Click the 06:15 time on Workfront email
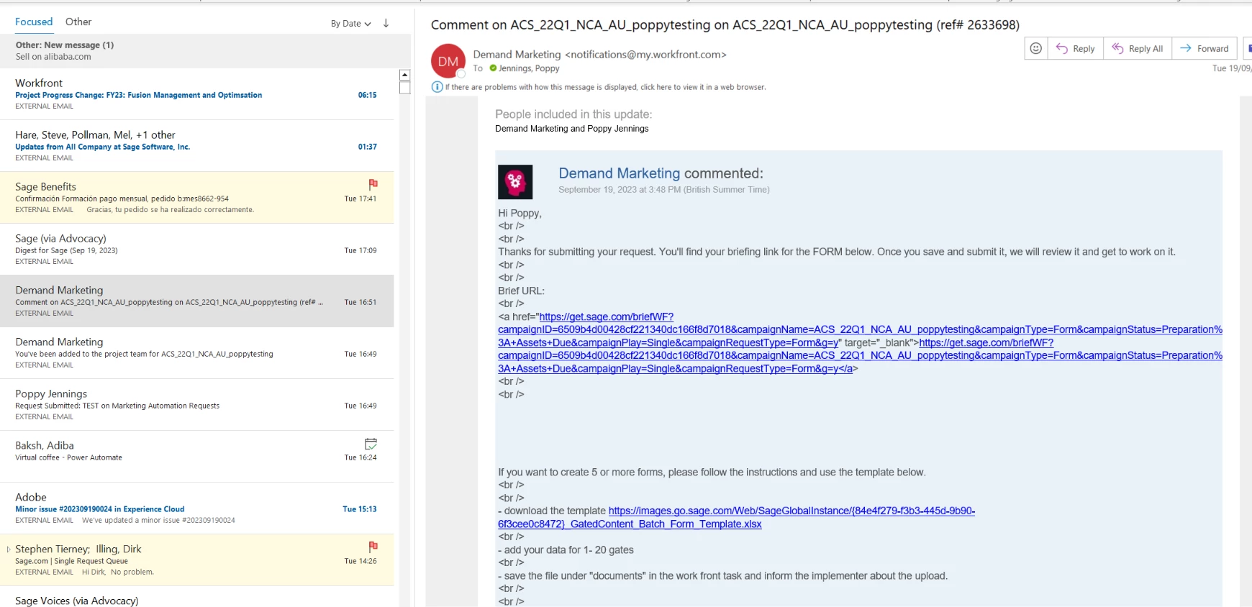Viewport: 1252px width, 607px height. (x=367, y=95)
